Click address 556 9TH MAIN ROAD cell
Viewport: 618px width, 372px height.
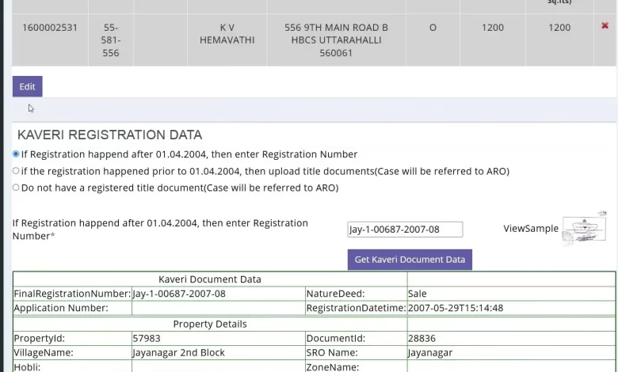coord(336,40)
